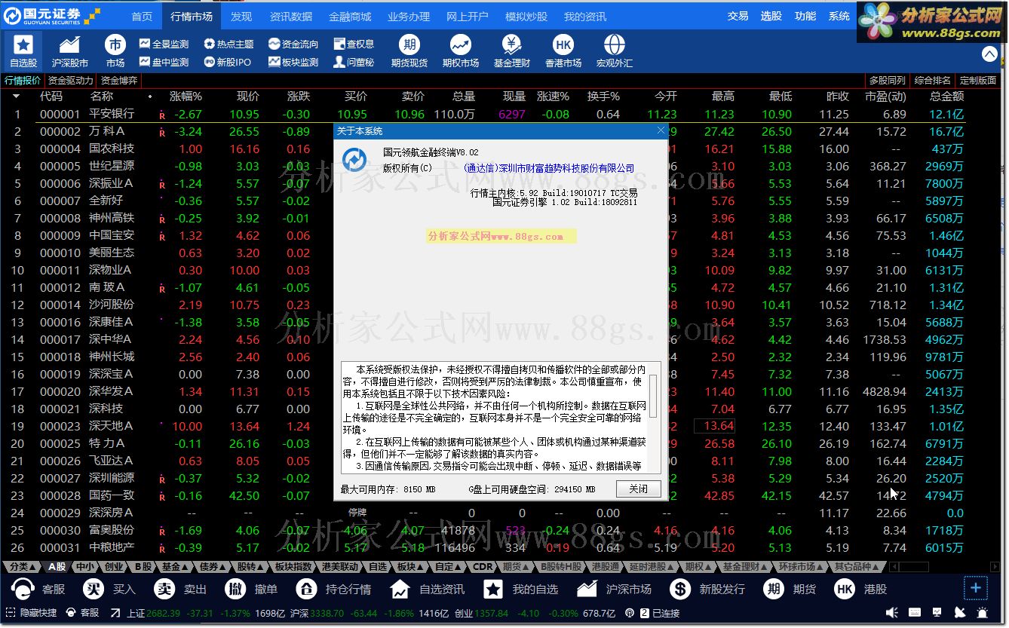1009x628 pixels.
Task: Click the 卖出 sell icon
Action: point(164,589)
